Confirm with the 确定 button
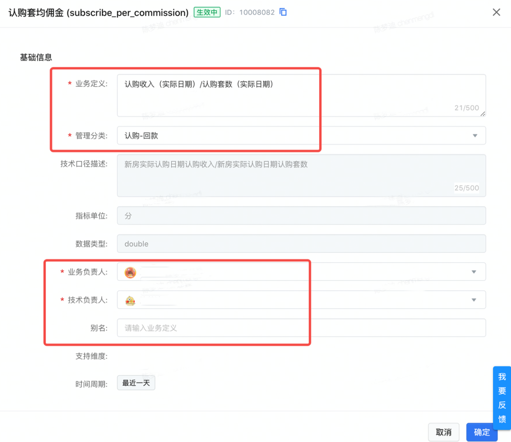This screenshot has width=511, height=442. (x=482, y=432)
